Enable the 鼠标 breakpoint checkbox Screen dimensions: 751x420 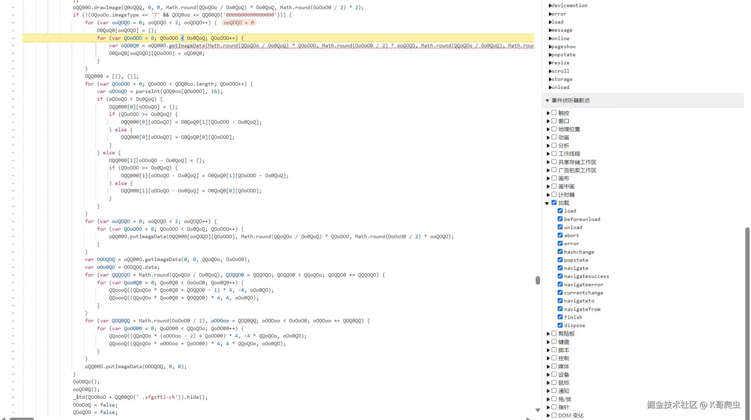coord(554,383)
